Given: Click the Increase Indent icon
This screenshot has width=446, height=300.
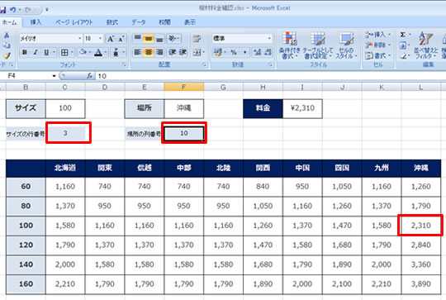Looking at the screenshot, I should click(x=183, y=52).
